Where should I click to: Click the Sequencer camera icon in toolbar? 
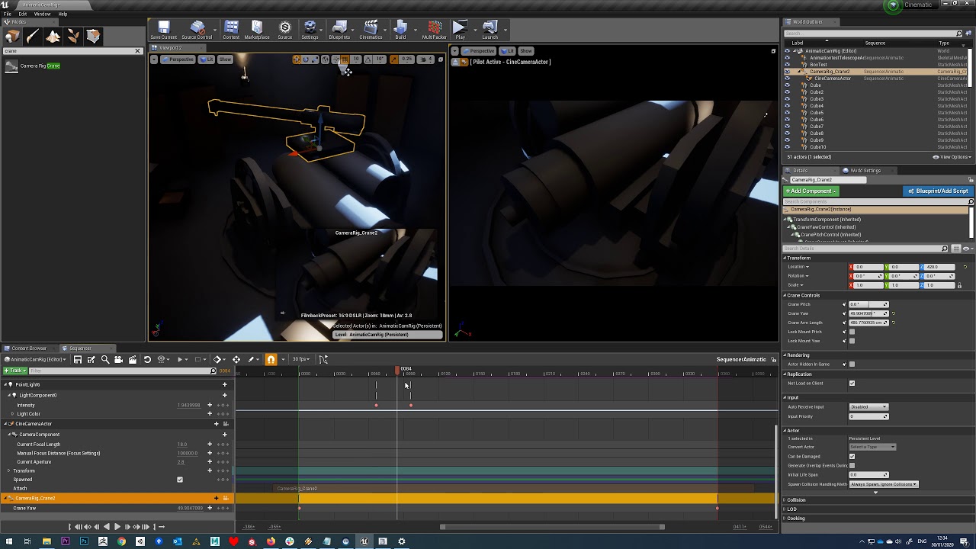pos(119,359)
